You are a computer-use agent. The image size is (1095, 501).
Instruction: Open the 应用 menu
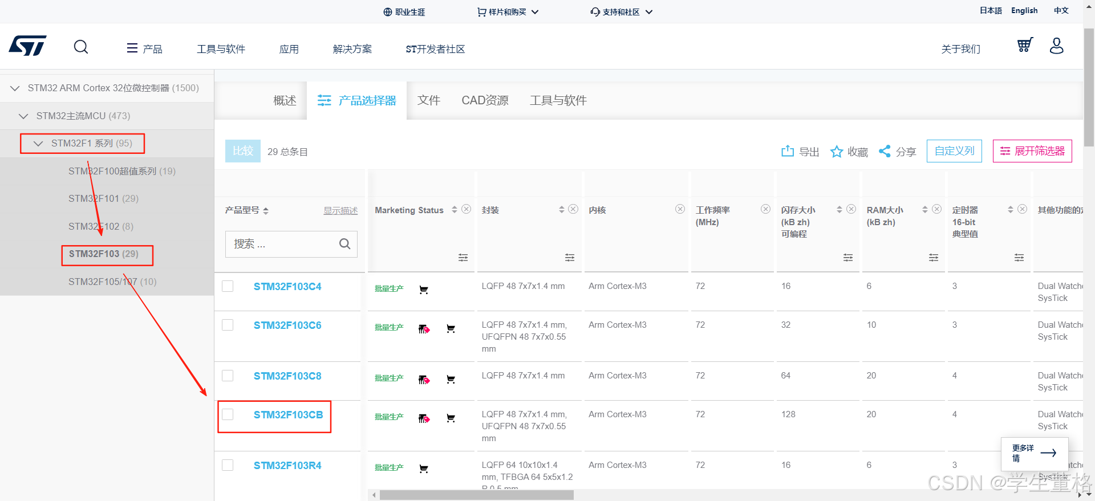289,49
